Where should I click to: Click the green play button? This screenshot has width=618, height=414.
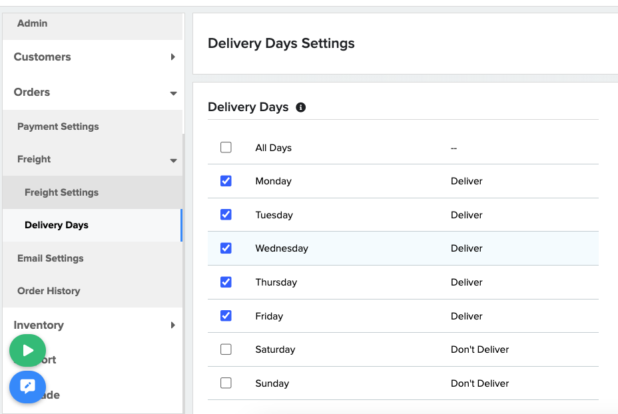pyautogui.click(x=27, y=350)
